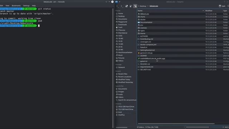This screenshot has height=129, width=229.
Task: Open Konsole Bookmarks menu
Action: 16,6
